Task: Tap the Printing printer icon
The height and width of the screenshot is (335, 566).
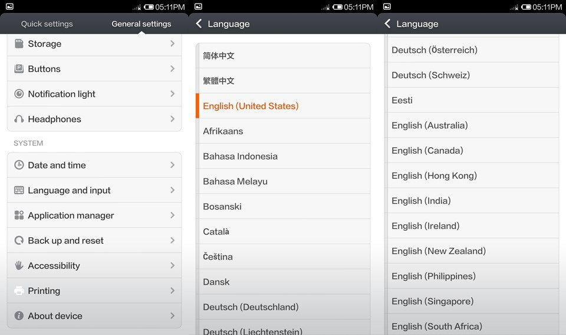Action: click(19, 291)
